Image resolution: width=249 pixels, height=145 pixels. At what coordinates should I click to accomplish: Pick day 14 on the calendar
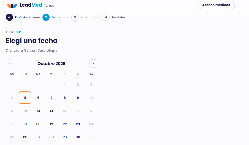click(51, 111)
